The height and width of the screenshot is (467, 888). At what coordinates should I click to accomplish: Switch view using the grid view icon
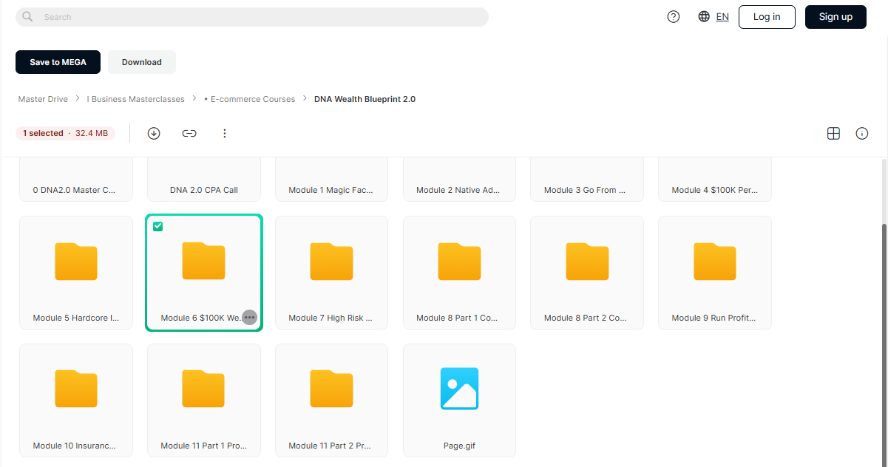tap(833, 134)
